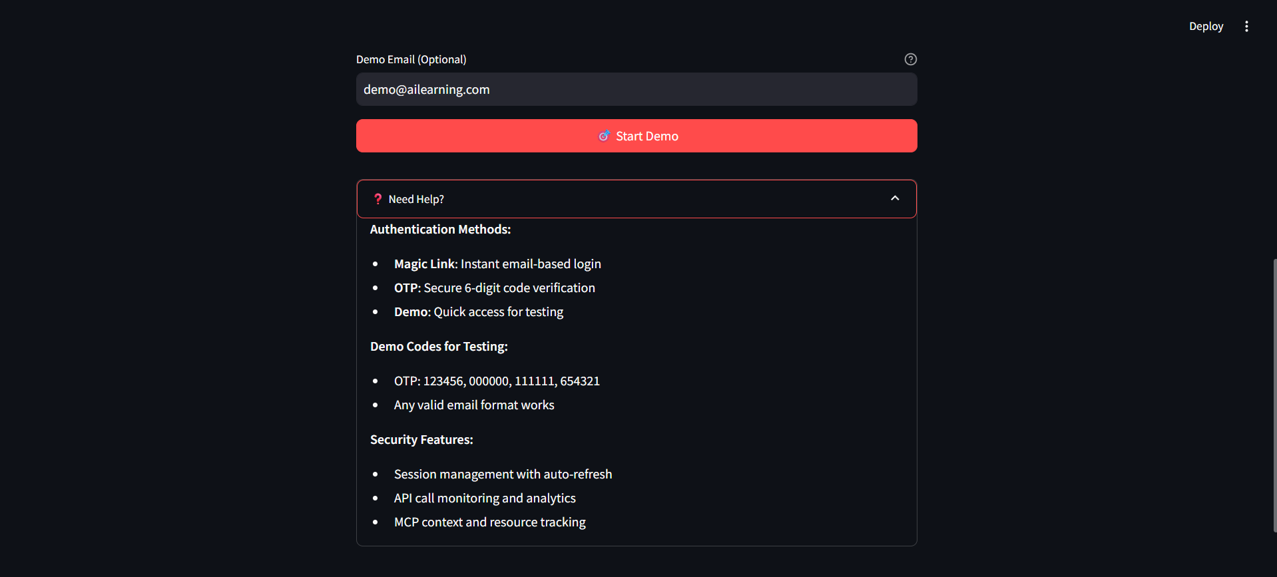Viewport: 1277px width, 577px height.
Task: Toggle the Need Help? expander header
Action: (x=636, y=199)
